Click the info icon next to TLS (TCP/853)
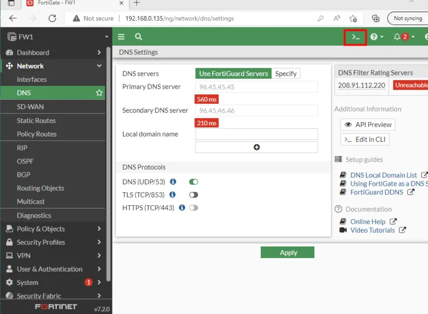 click(x=172, y=194)
